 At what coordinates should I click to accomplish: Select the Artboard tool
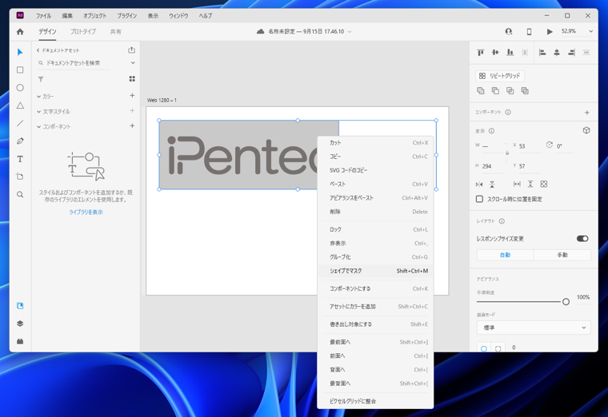tap(20, 177)
